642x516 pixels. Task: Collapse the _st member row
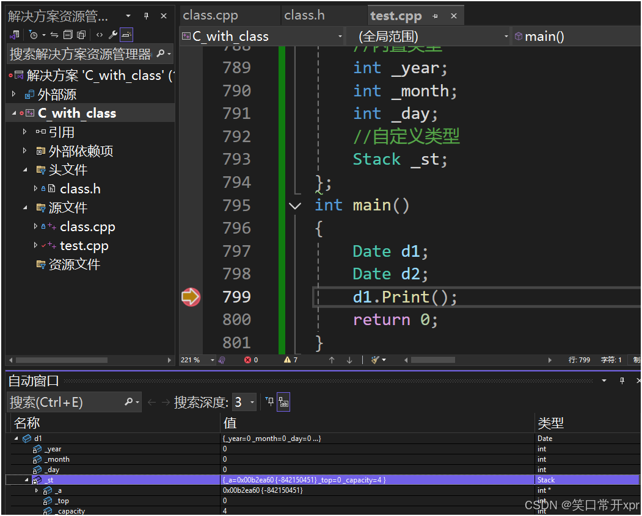(x=27, y=480)
